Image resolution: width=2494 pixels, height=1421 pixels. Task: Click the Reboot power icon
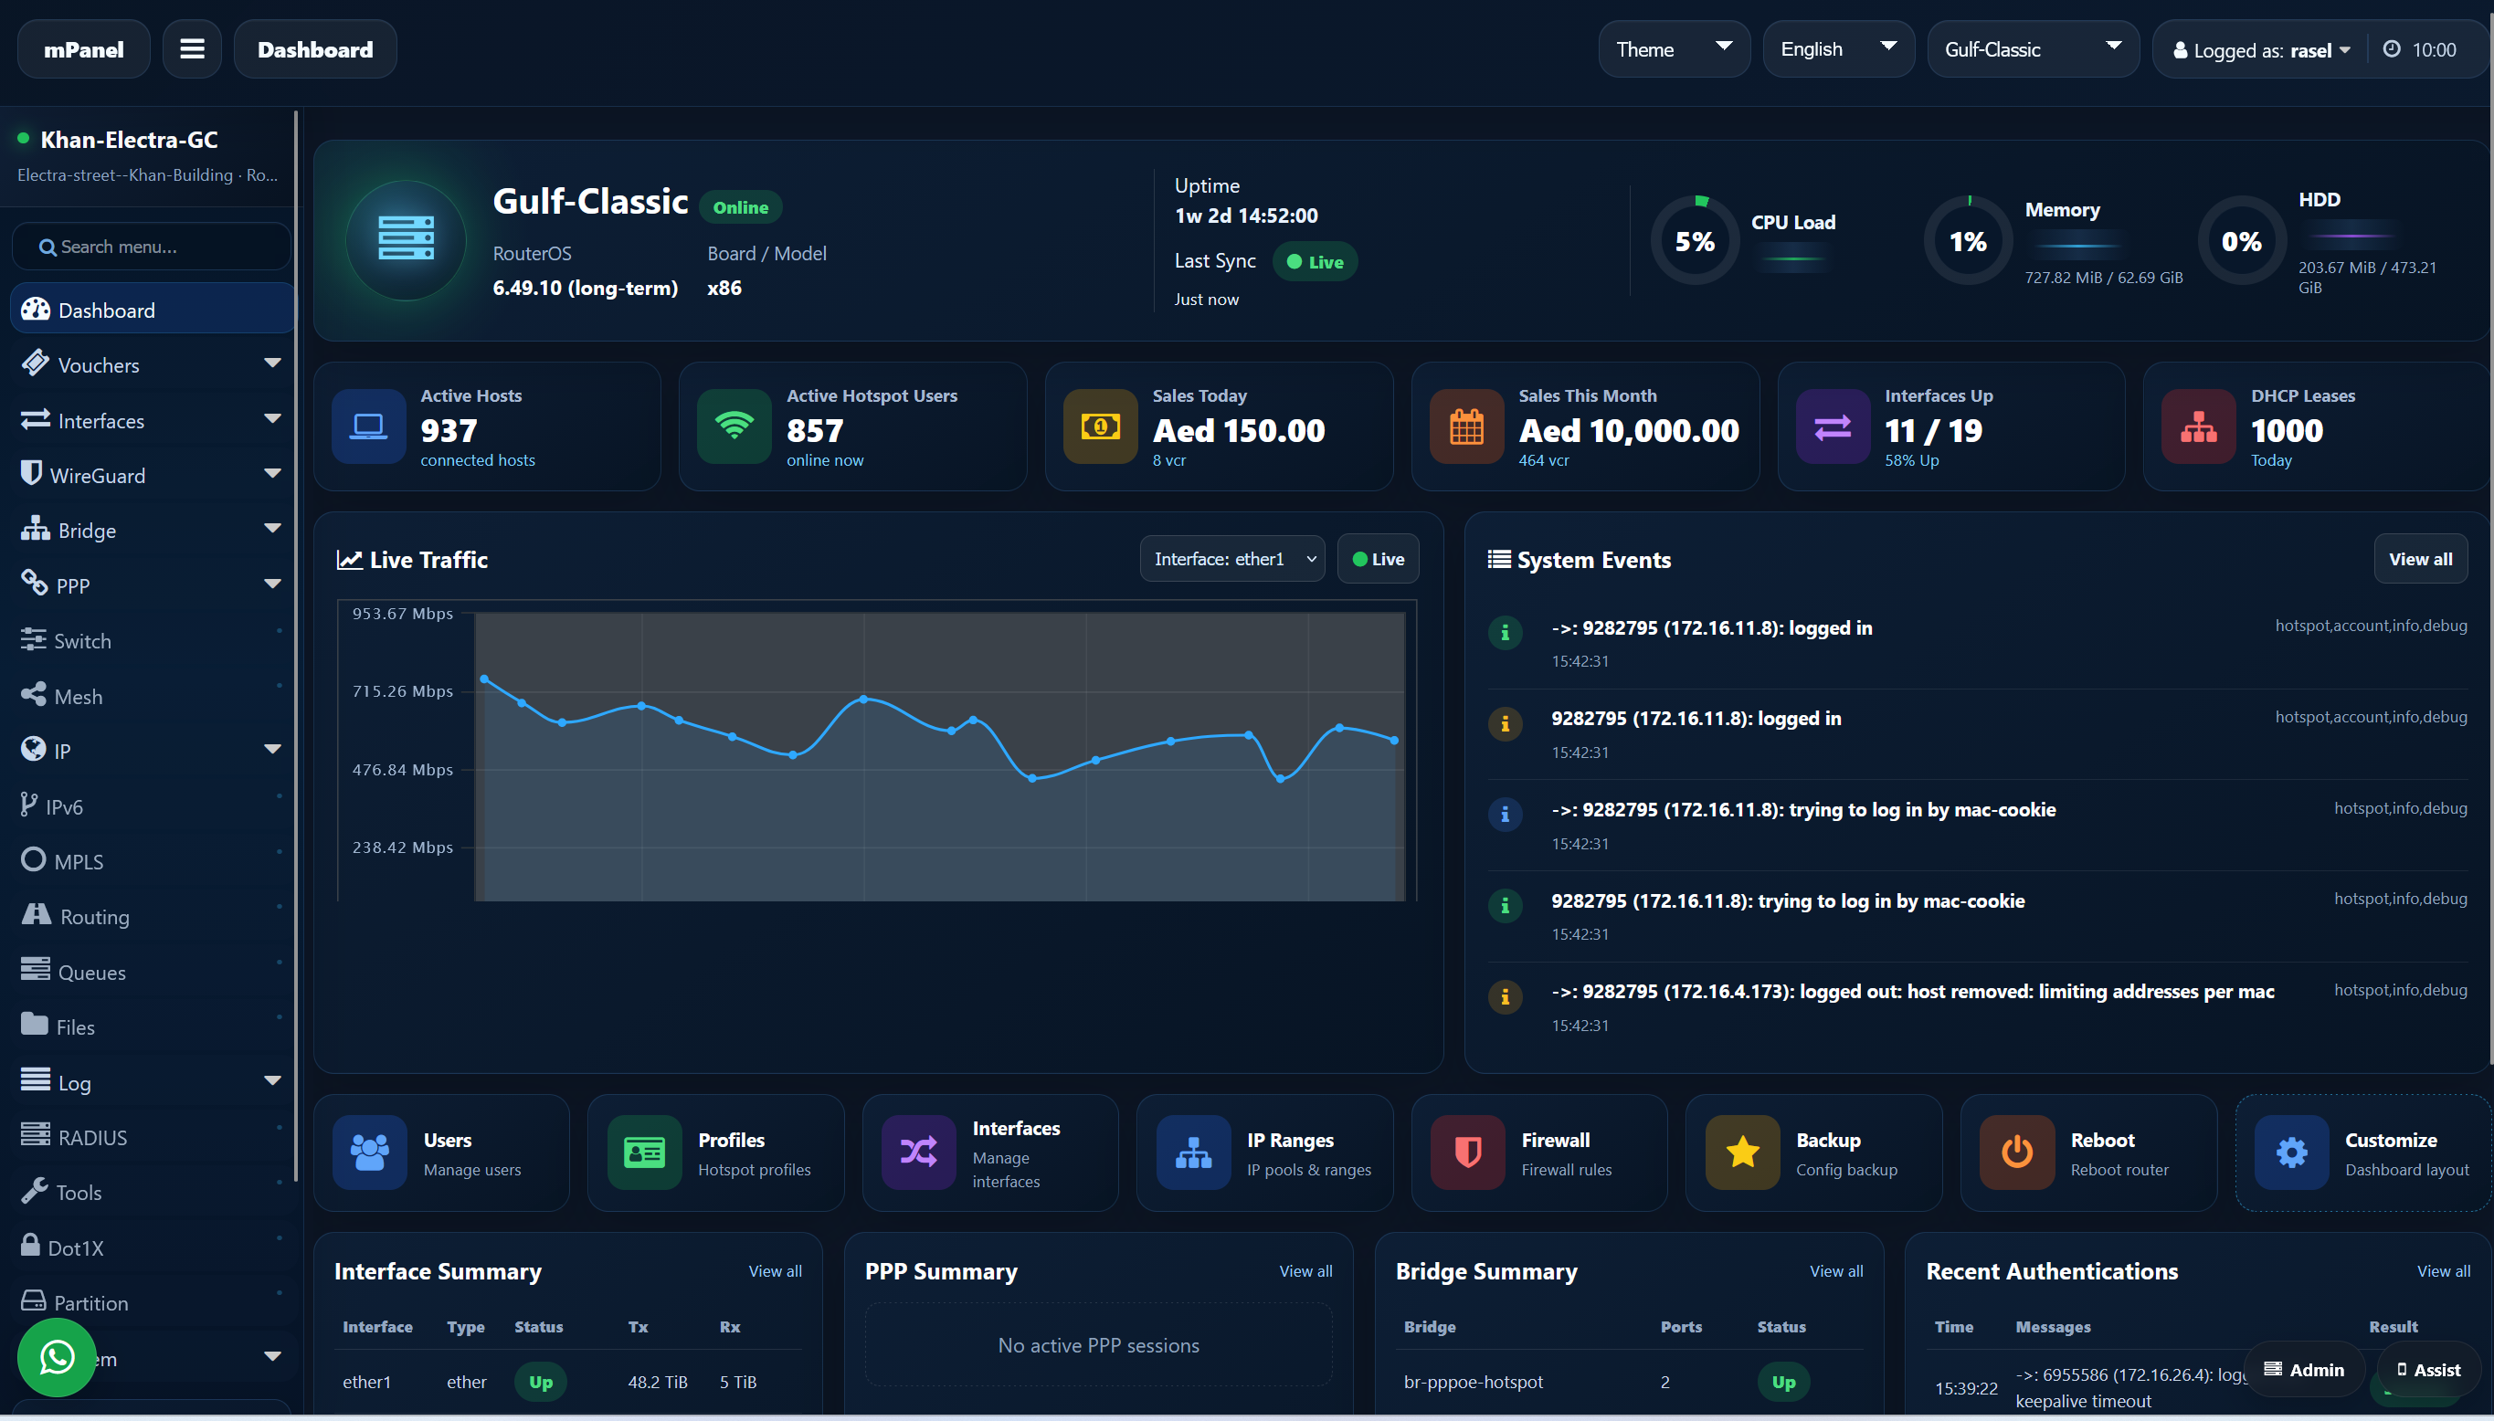pyautogui.click(x=2017, y=1153)
